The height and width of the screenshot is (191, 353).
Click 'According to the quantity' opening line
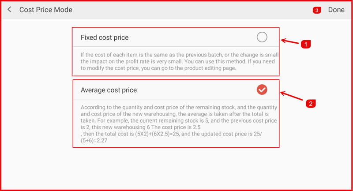[x=115, y=107]
